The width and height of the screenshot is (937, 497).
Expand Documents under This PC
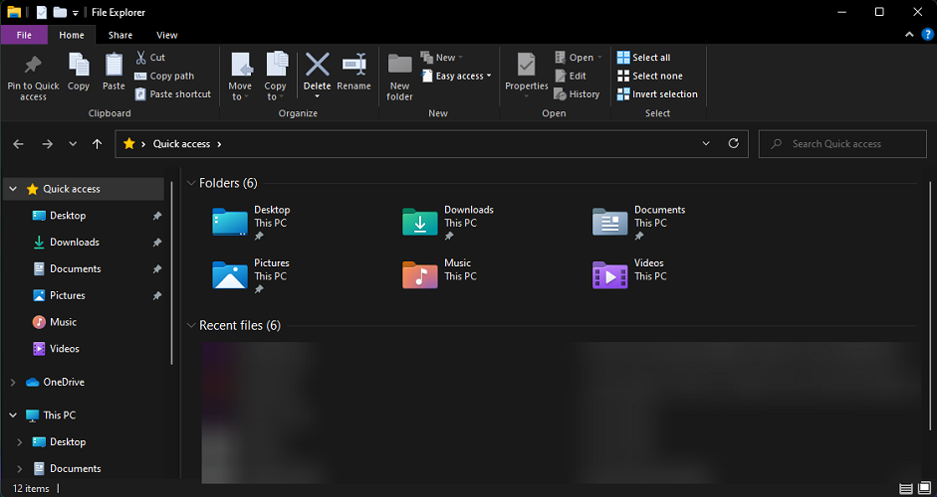click(x=20, y=469)
